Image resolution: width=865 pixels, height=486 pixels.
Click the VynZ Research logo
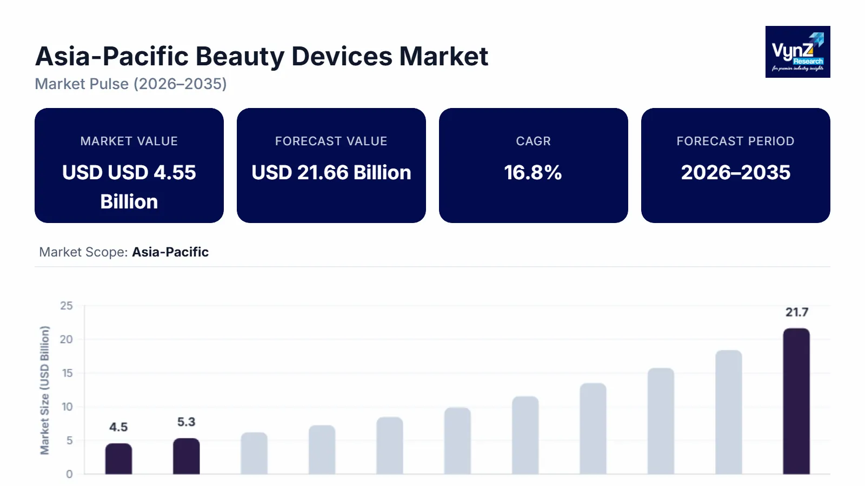(x=797, y=52)
